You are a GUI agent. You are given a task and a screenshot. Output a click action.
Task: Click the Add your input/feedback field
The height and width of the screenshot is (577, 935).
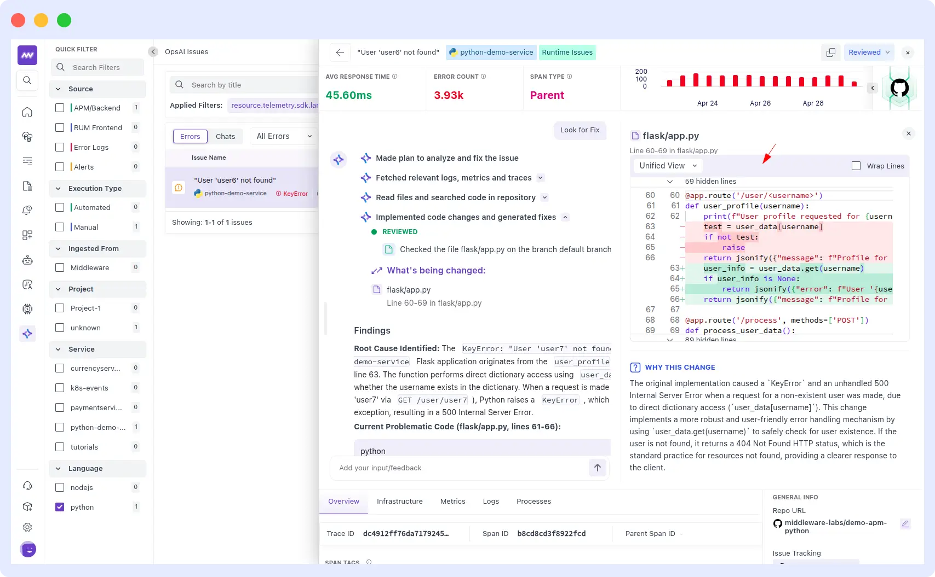click(x=449, y=468)
